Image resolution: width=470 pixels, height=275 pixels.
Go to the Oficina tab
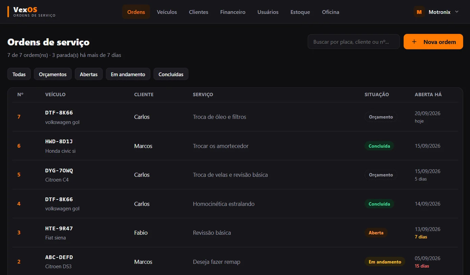(x=330, y=12)
